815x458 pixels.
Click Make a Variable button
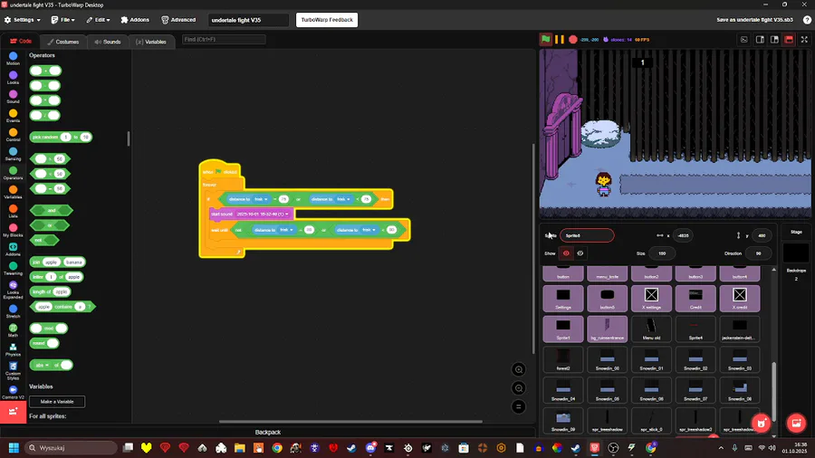57,401
